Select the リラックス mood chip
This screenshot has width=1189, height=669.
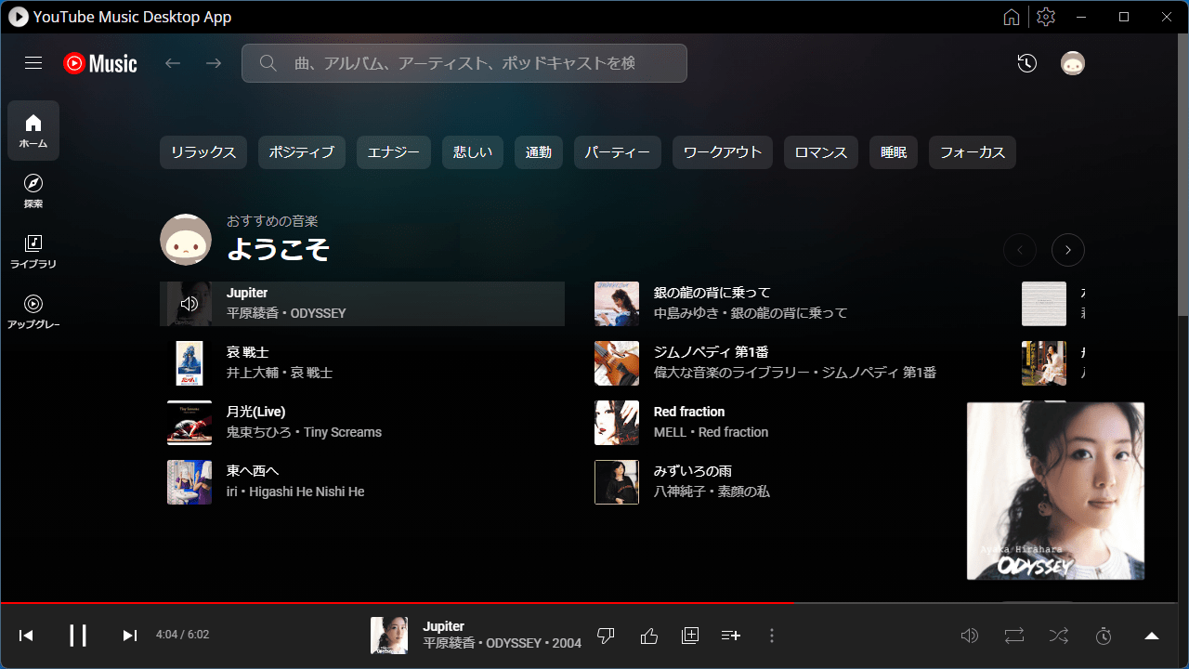click(x=203, y=152)
